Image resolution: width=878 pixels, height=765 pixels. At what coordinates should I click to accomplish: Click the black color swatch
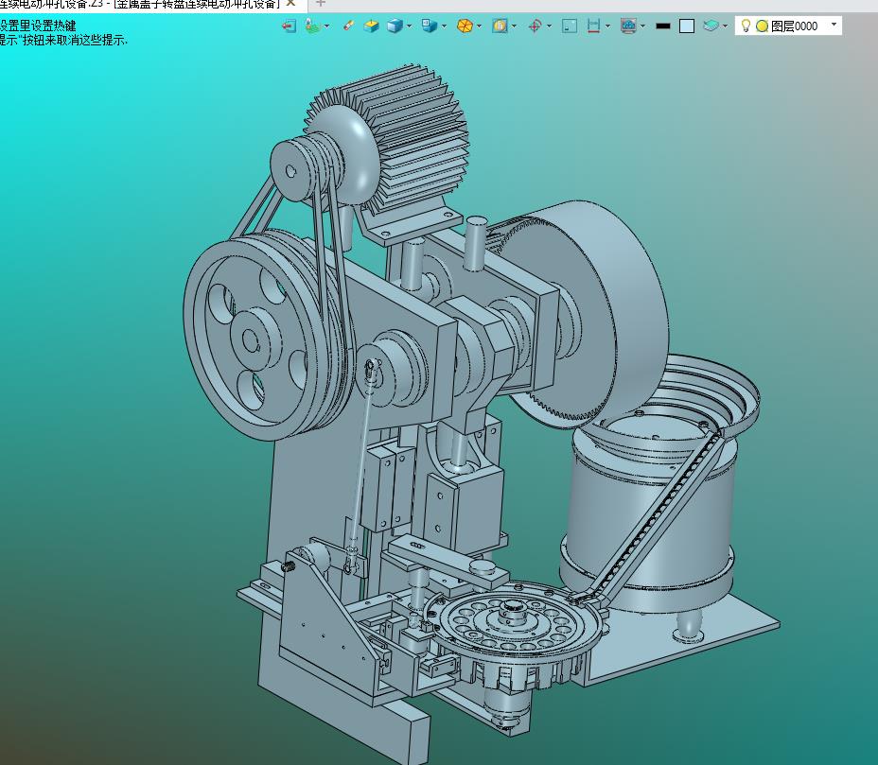663,26
